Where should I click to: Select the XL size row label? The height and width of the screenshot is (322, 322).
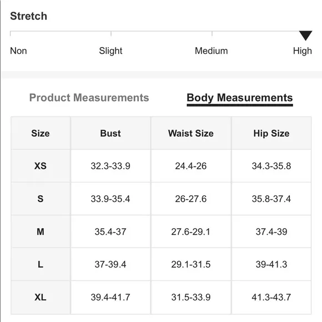[41, 297]
